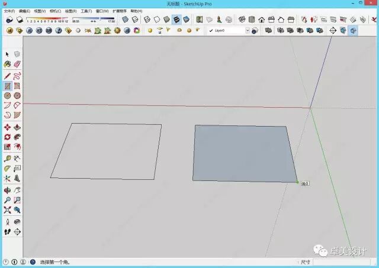Select the Walk footprints tool
379x268 pixels.
coord(7,232)
